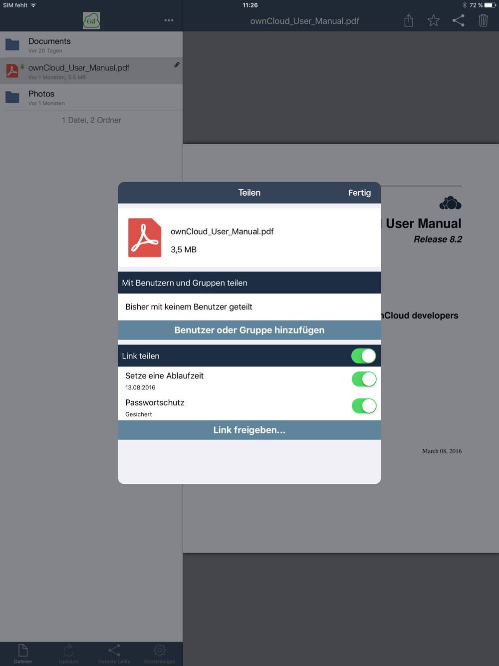Tap 'Release 8.2' on the PDF page
This screenshot has width=499, height=666.
(x=438, y=239)
